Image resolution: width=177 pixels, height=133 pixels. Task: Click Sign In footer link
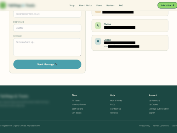coord(152,113)
